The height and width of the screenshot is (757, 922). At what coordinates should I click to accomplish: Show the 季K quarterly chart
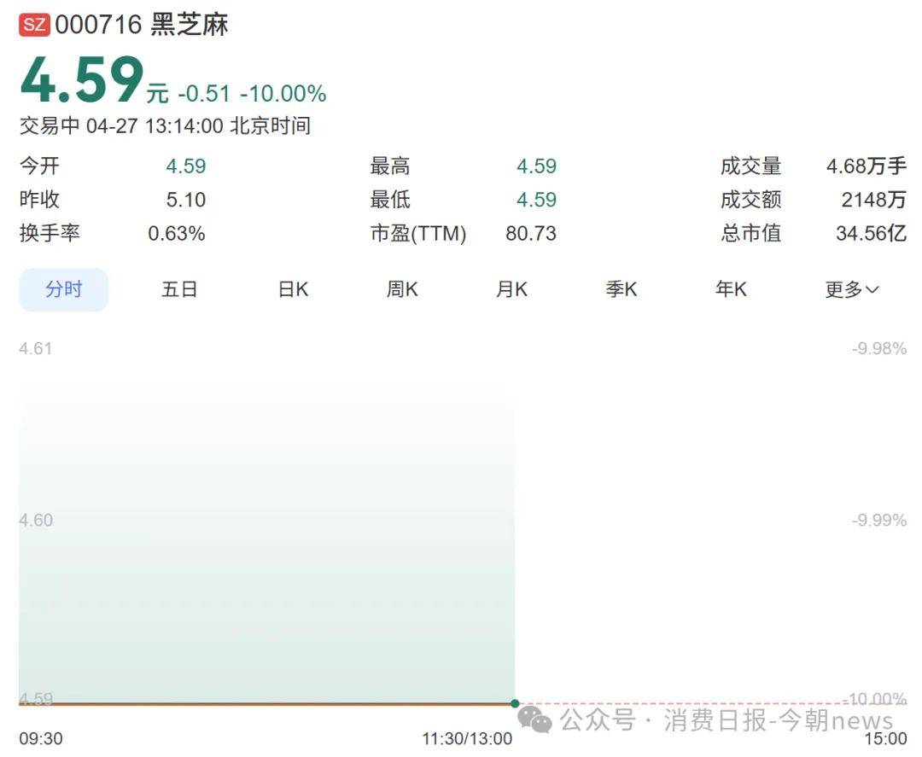pyautogui.click(x=621, y=289)
